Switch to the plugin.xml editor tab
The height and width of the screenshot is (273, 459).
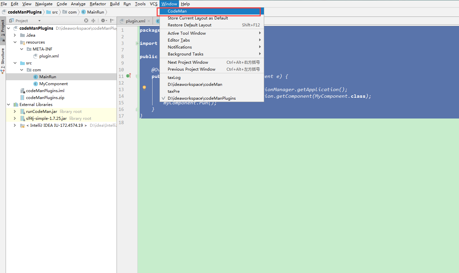click(x=135, y=21)
